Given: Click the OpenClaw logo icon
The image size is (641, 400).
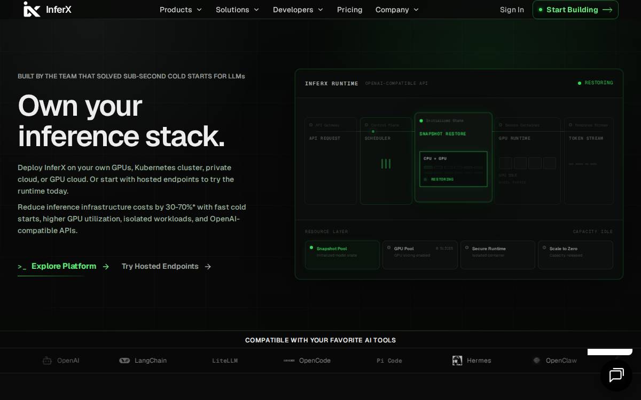Looking at the screenshot, I should pos(537,361).
